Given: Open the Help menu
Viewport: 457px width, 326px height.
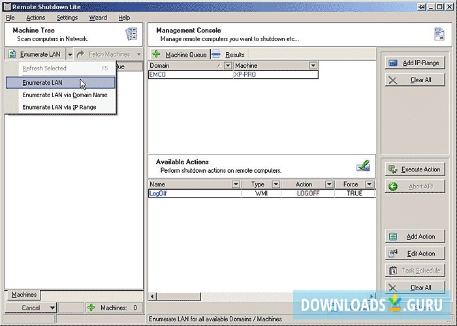Looking at the screenshot, I should click(124, 18).
